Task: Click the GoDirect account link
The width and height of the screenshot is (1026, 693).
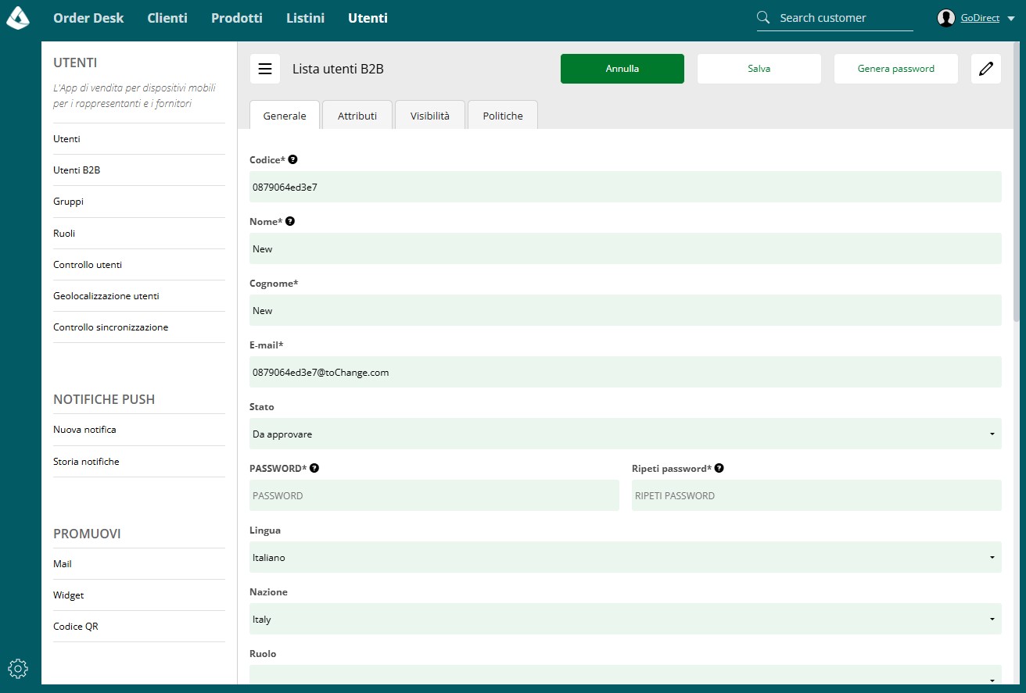Action: (980, 18)
